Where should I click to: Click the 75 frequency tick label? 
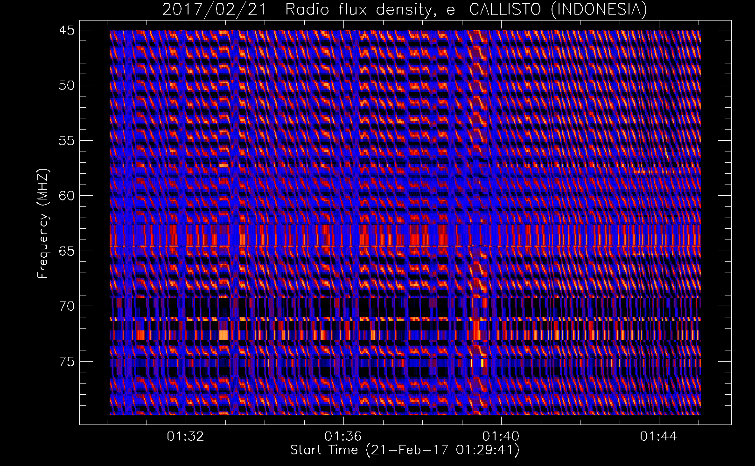tap(66, 361)
